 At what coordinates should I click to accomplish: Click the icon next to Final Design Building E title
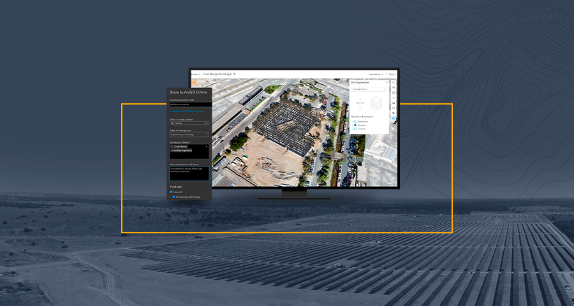pyautogui.click(x=234, y=75)
